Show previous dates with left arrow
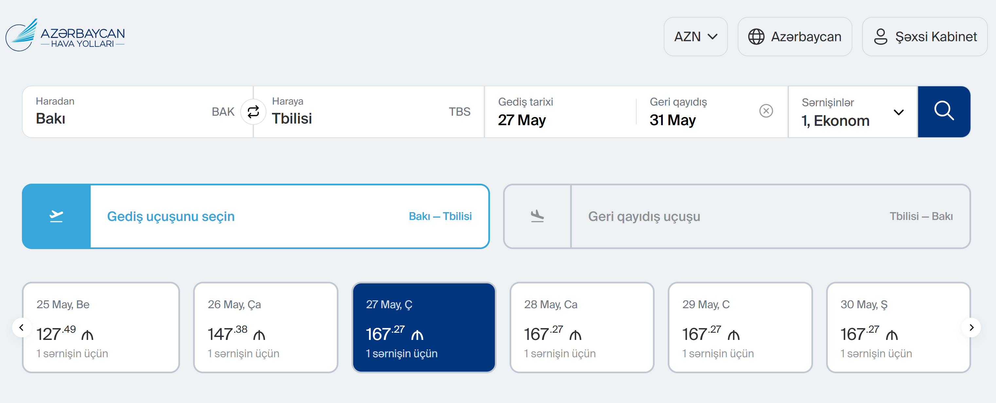The width and height of the screenshot is (996, 403). [22, 327]
